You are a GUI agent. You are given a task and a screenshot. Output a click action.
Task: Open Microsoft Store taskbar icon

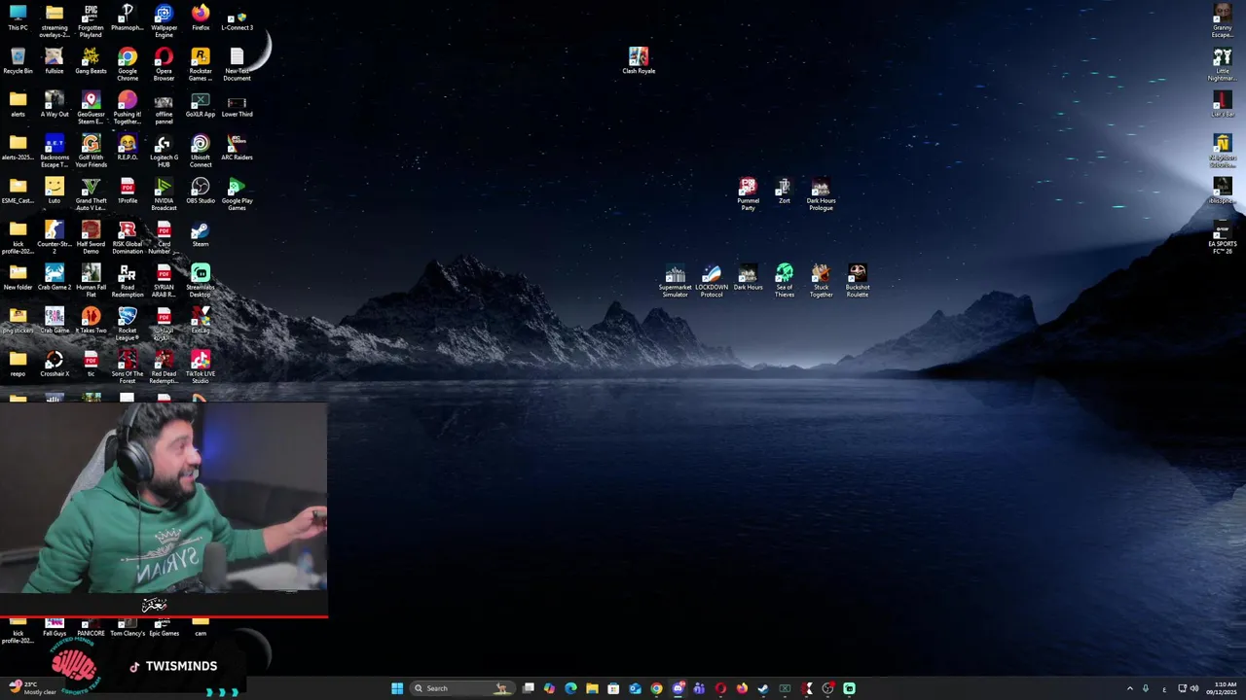tap(613, 688)
